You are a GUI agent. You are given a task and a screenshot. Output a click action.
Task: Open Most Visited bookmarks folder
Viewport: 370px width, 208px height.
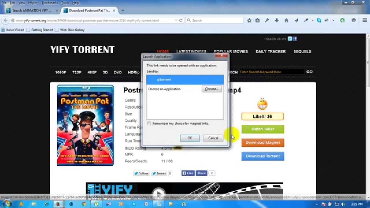point(13,30)
